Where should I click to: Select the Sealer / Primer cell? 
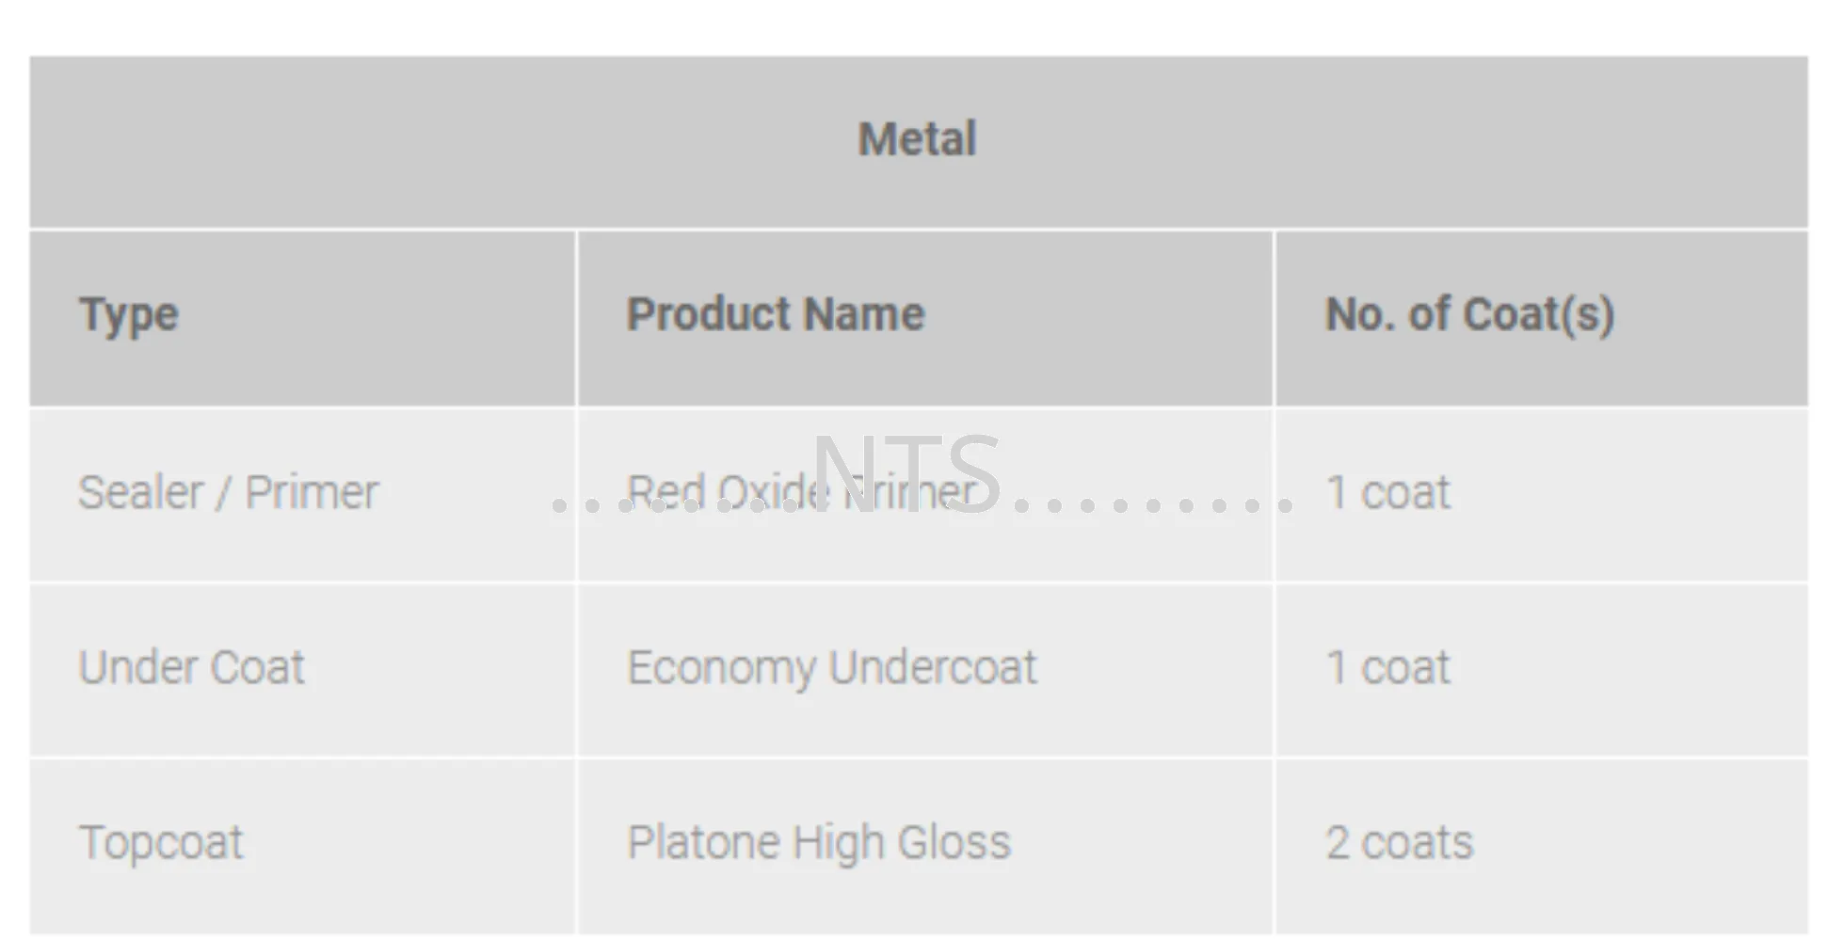229,492
